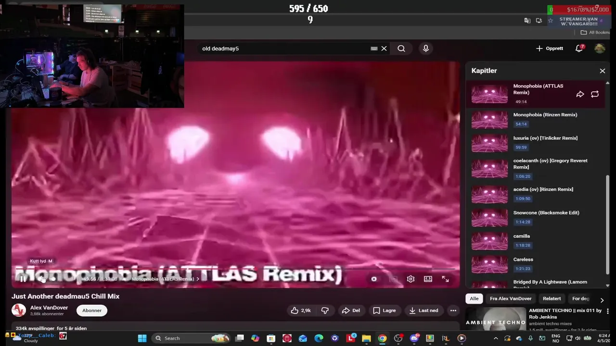
Task: Toggle subtitles in the player controls
Action: [x=393, y=279]
